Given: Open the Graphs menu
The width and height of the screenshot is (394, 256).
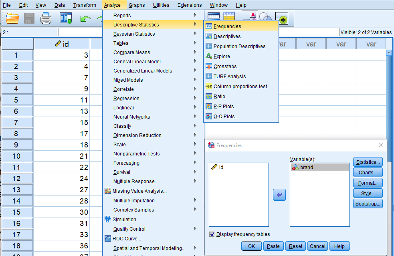Looking at the screenshot, I should tap(137, 5).
